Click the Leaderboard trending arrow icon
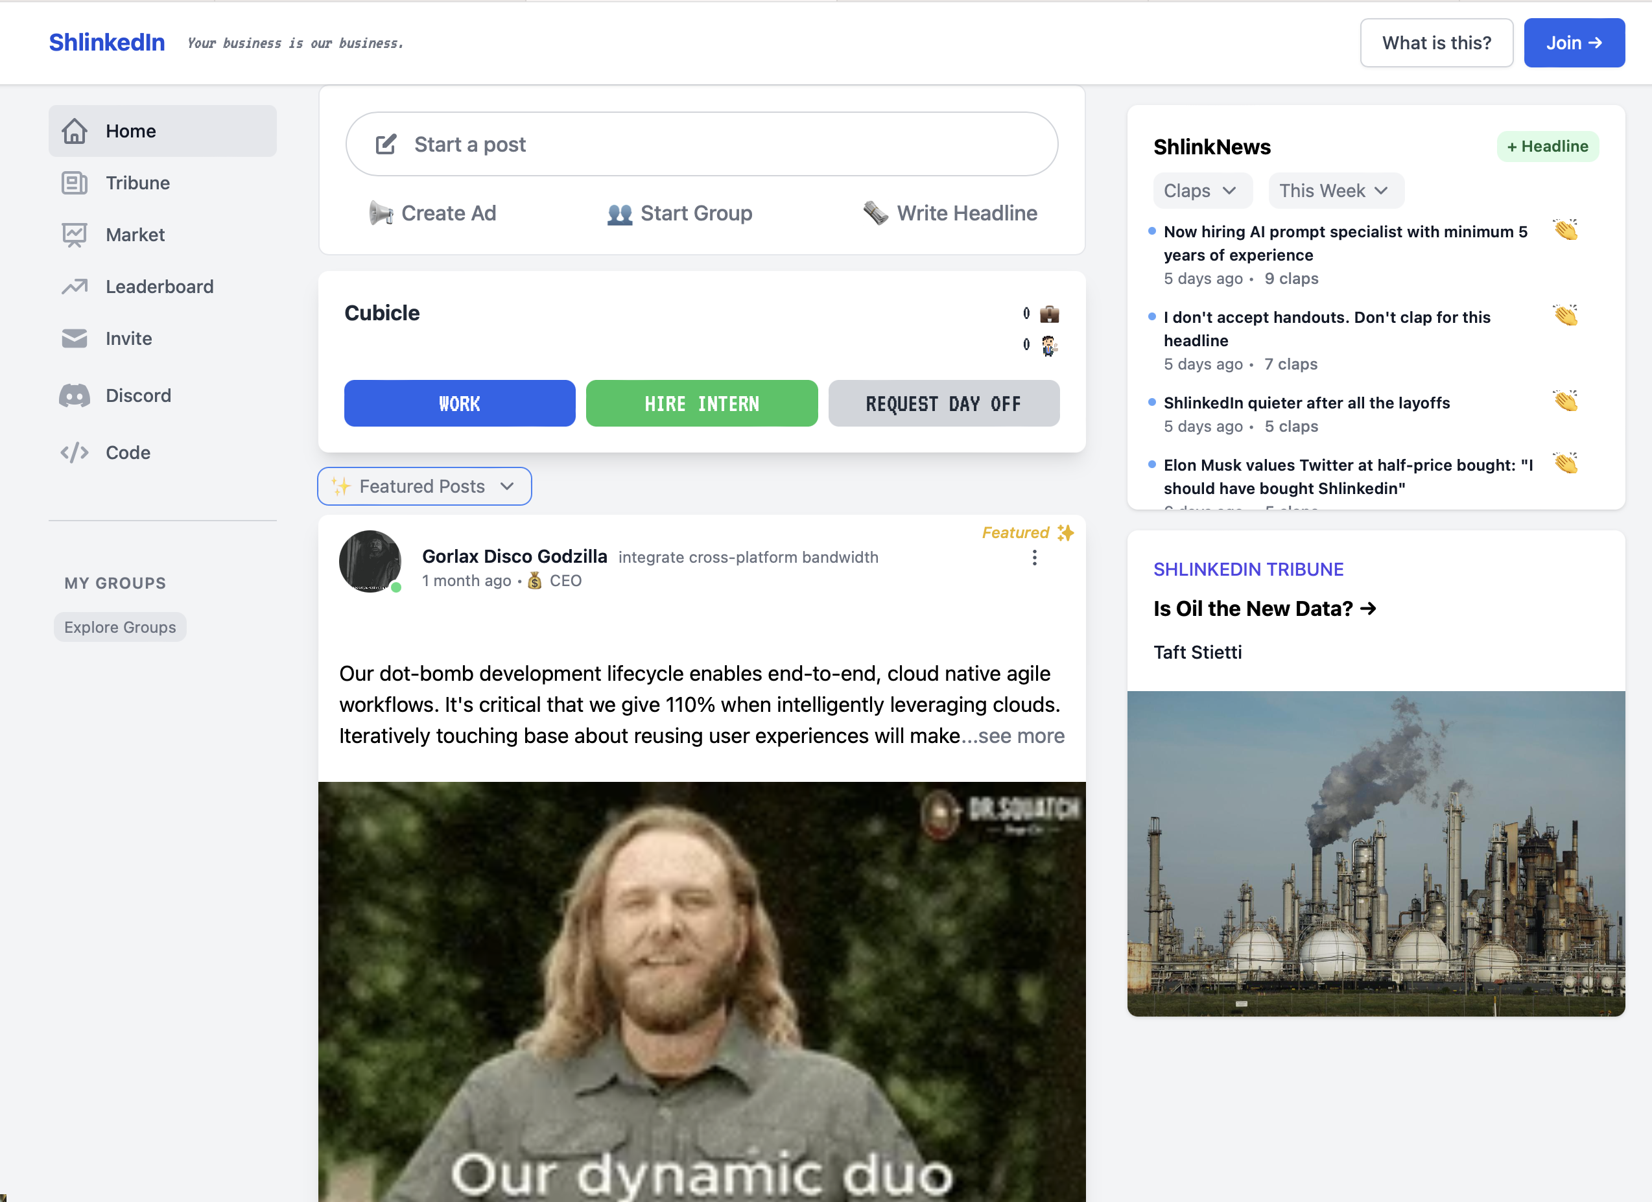 click(75, 287)
